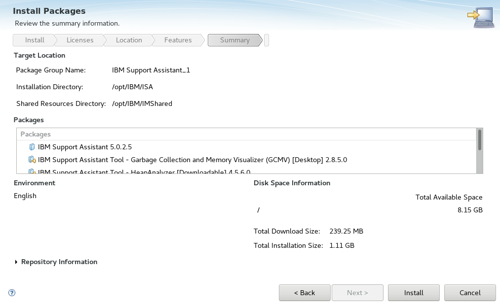This screenshot has height=305, width=500.
Task: Cancel the package installation
Action: click(470, 293)
